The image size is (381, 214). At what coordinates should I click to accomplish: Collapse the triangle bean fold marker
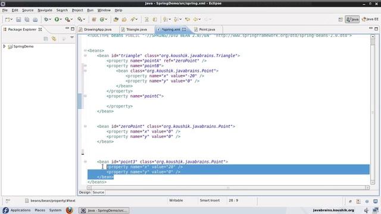85,55
